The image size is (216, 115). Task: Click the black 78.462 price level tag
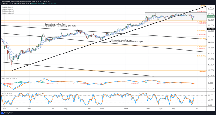[x=211, y=29]
